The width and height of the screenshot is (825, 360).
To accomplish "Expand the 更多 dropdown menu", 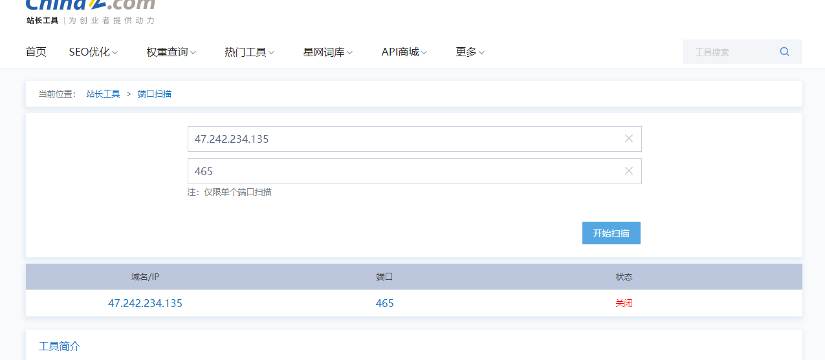I will click(x=470, y=52).
